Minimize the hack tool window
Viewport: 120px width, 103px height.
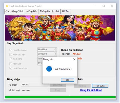[x=95, y=6]
